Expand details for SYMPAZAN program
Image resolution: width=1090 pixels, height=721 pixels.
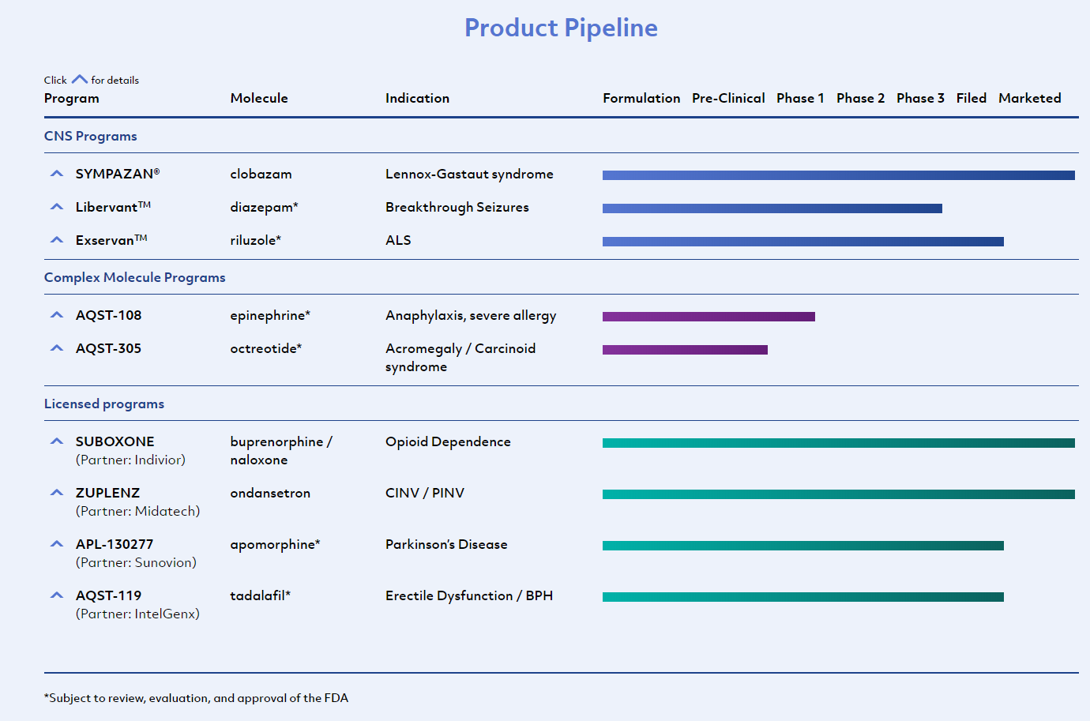[57, 174]
